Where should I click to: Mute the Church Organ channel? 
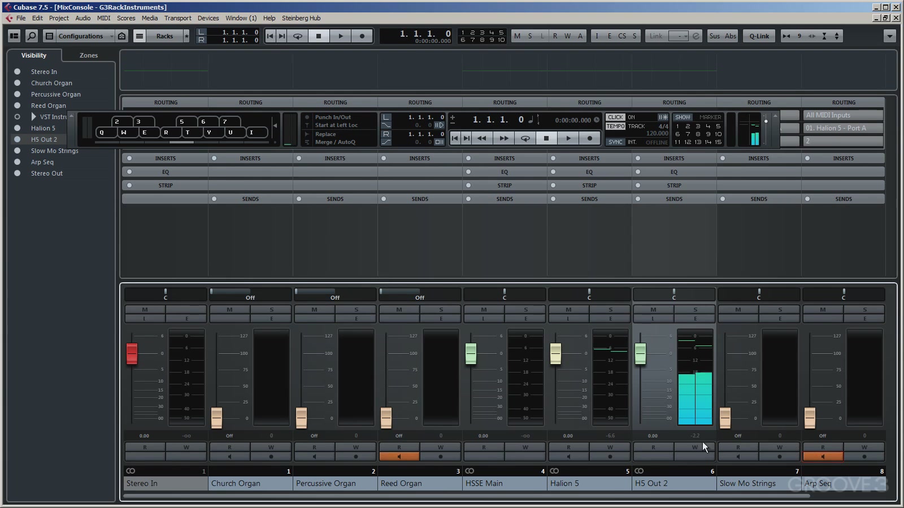click(x=229, y=309)
